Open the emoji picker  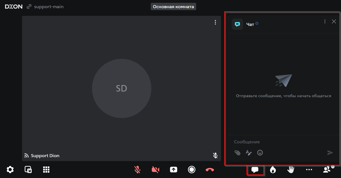point(260,153)
